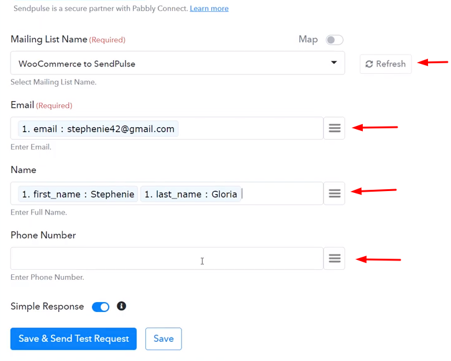Toggle the Map switch for Mailing List
Screen dimensions: 451x361
[334, 40]
